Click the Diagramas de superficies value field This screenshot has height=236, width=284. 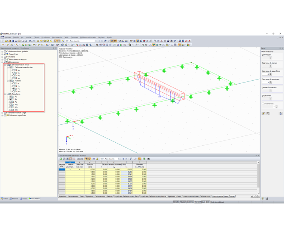[266, 74]
